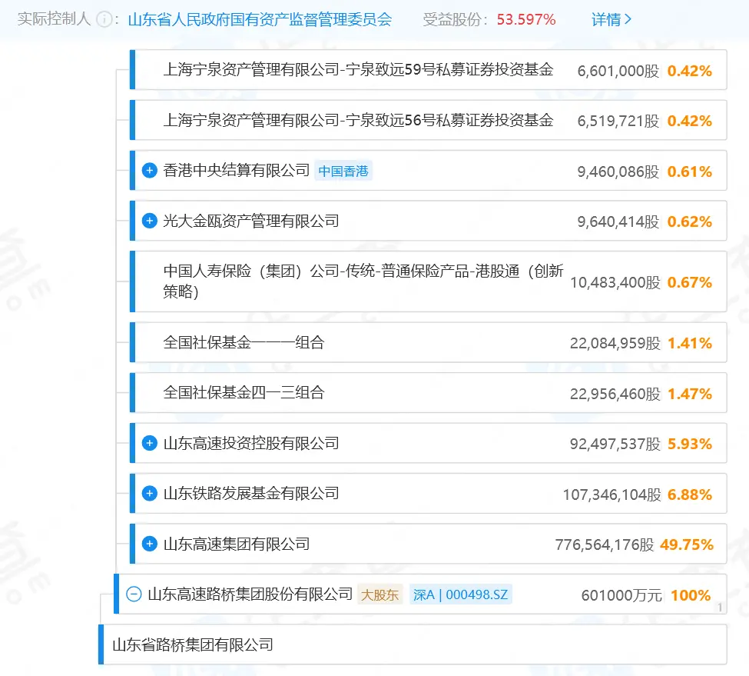Screen dimensions: 749x676
Task: Click the 0.67% shareholding percentage
Action: (x=690, y=282)
